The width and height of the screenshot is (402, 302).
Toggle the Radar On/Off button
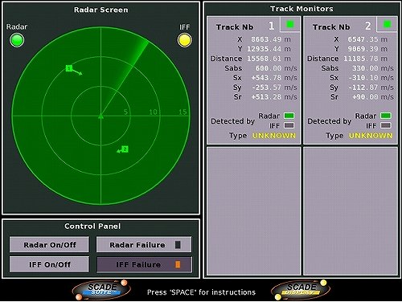pyautogui.click(x=49, y=244)
